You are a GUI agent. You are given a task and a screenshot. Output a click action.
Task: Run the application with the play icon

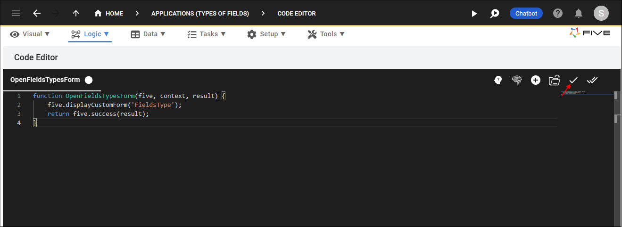click(x=474, y=14)
